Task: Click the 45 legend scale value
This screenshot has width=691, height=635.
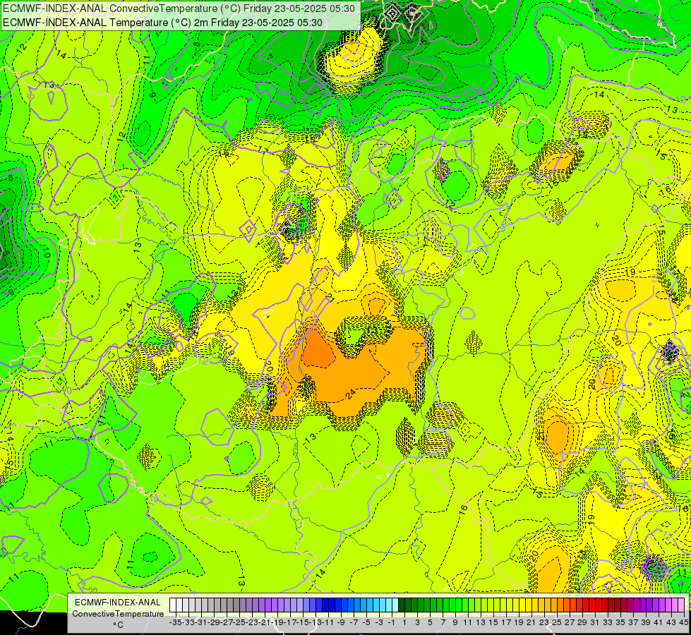Action: pyautogui.click(x=683, y=622)
